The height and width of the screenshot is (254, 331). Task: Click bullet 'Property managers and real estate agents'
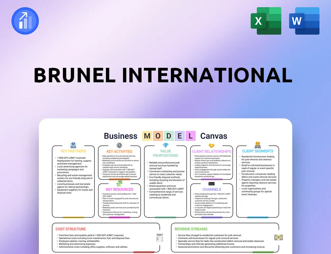pos(258,183)
